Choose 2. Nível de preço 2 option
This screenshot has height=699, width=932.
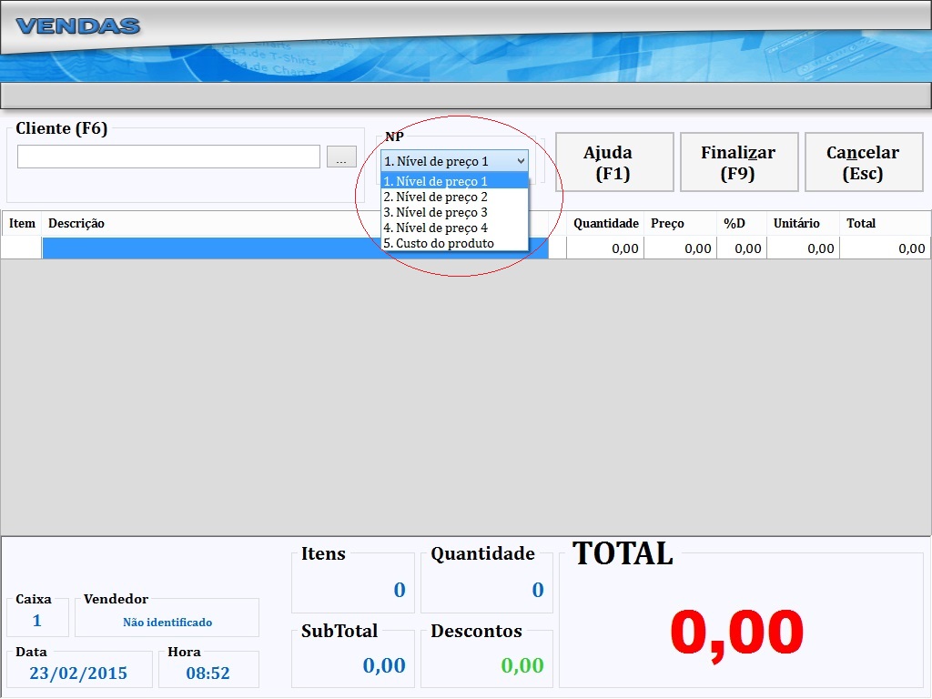pyautogui.click(x=455, y=197)
